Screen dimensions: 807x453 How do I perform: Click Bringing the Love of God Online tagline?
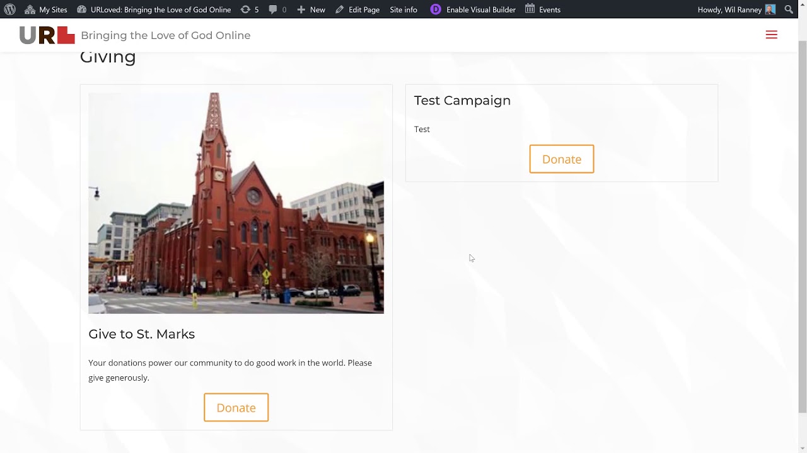pyautogui.click(x=166, y=35)
